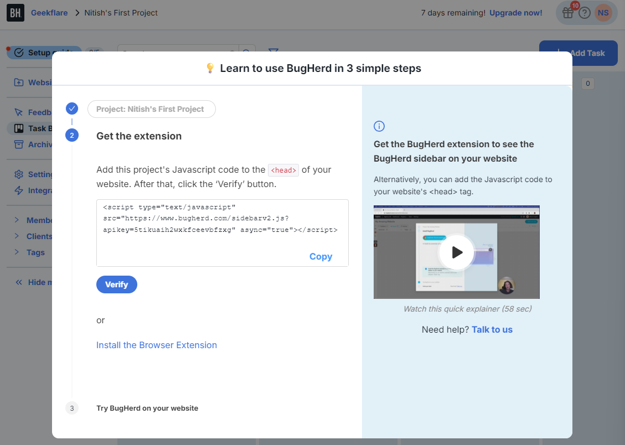Image resolution: width=625 pixels, height=445 pixels.
Task: Open the NS user avatar menu
Action: (x=603, y=13)
